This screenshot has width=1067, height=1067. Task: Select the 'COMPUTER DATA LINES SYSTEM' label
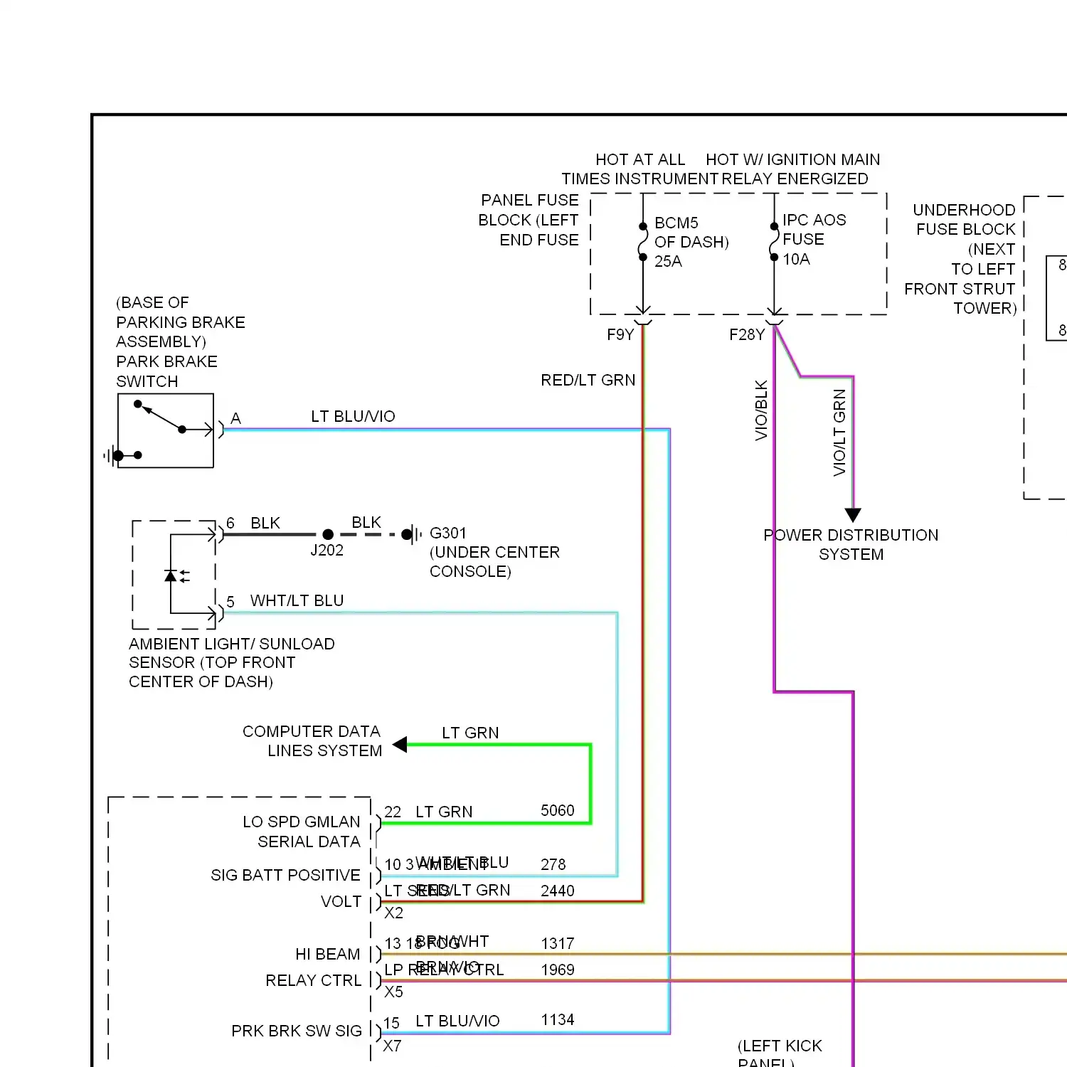[312, 741]
